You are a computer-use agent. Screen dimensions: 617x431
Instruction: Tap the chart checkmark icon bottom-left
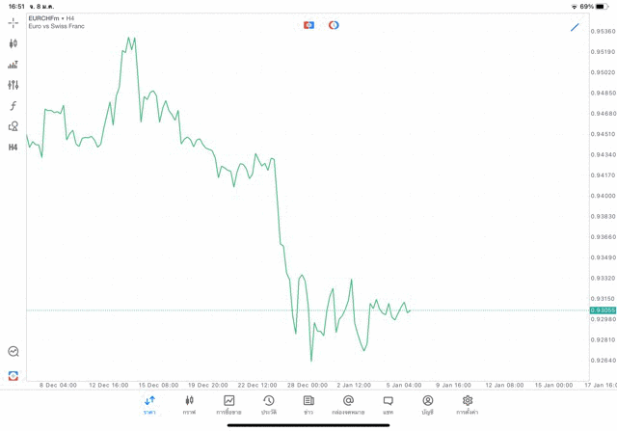(x=13, y=352)
